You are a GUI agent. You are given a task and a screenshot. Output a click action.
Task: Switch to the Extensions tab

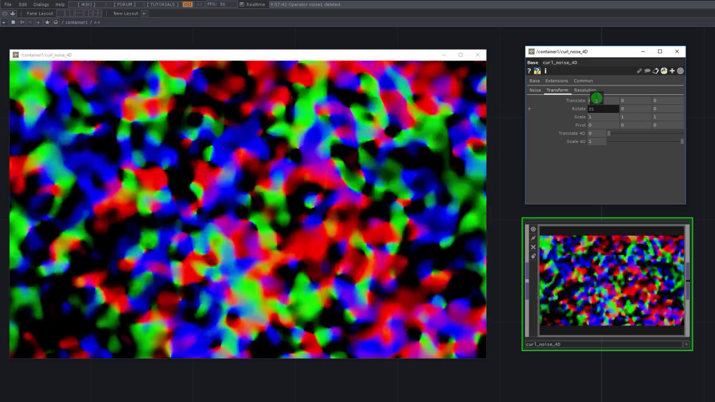pos(556,81)
